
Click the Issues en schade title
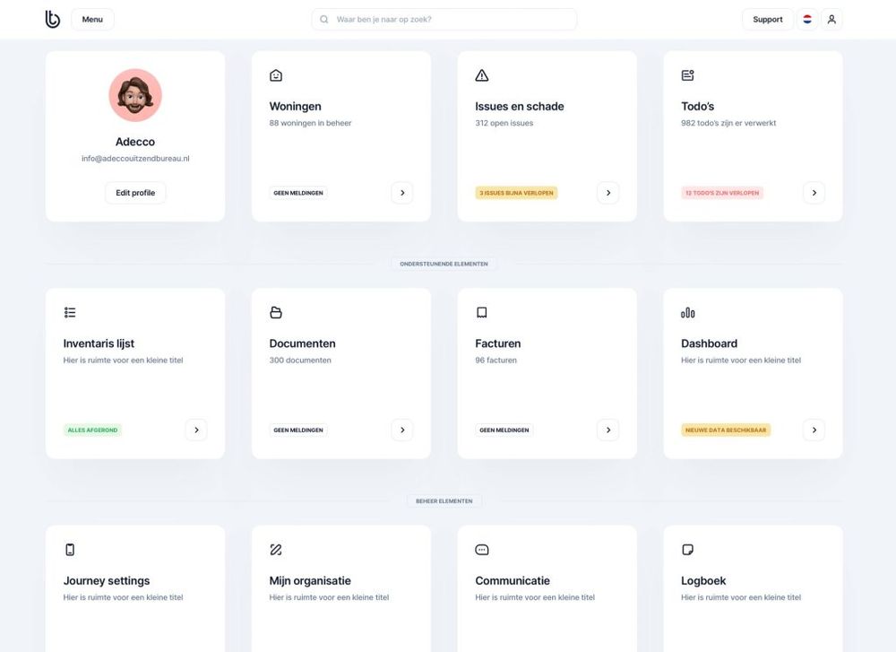tap(520, 107)
